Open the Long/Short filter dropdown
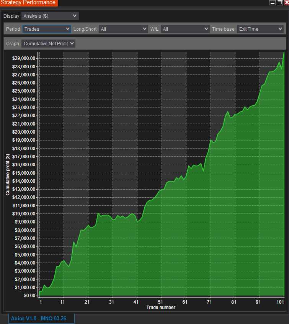The width and height of the screenshot is (289, 324). coord(123,29)
